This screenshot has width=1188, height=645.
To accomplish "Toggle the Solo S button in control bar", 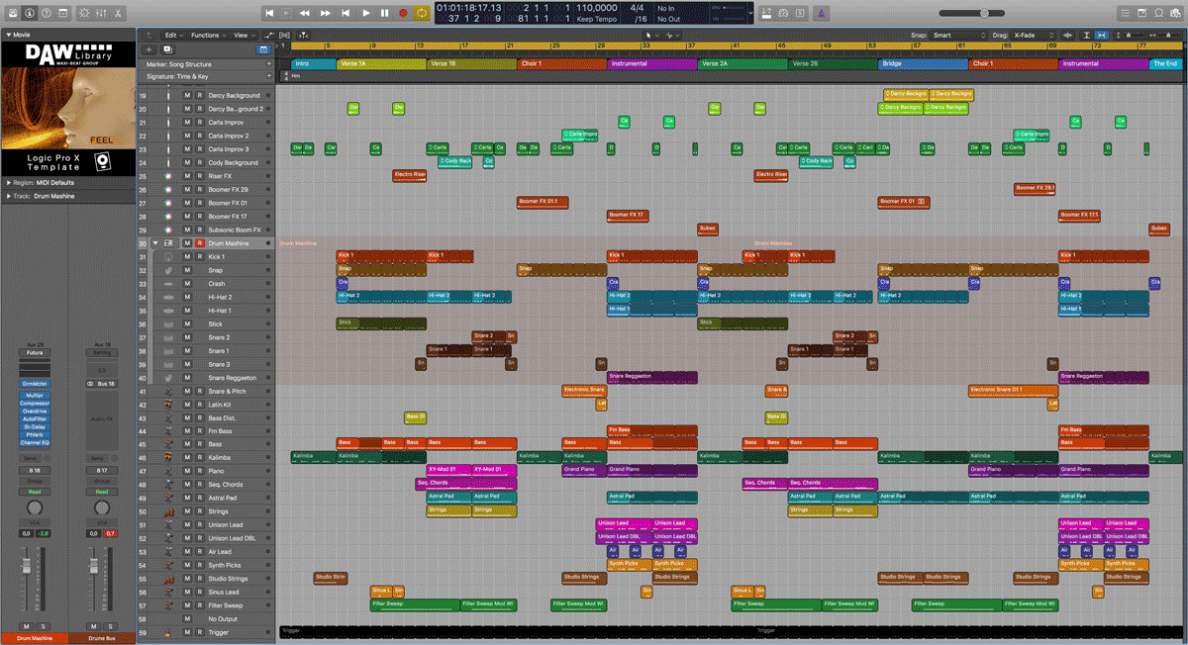I will [x=798, y=13].
